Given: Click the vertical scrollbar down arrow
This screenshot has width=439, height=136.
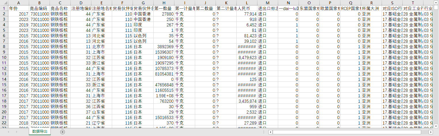Looking at the screenshot, I should [x=436, y=126].
